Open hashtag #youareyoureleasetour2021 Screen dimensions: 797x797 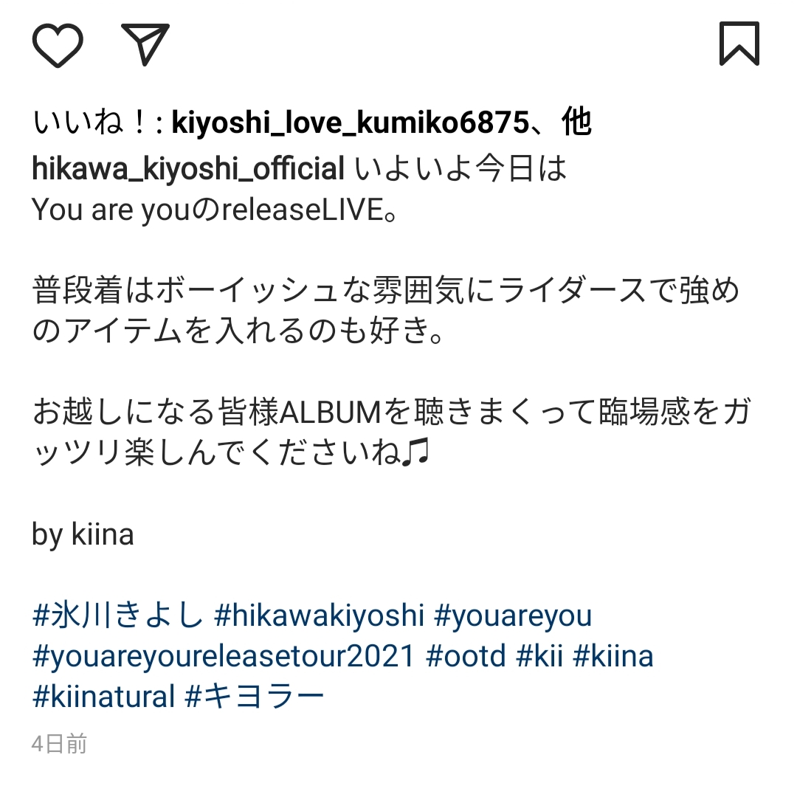click(x=224, y=656)
